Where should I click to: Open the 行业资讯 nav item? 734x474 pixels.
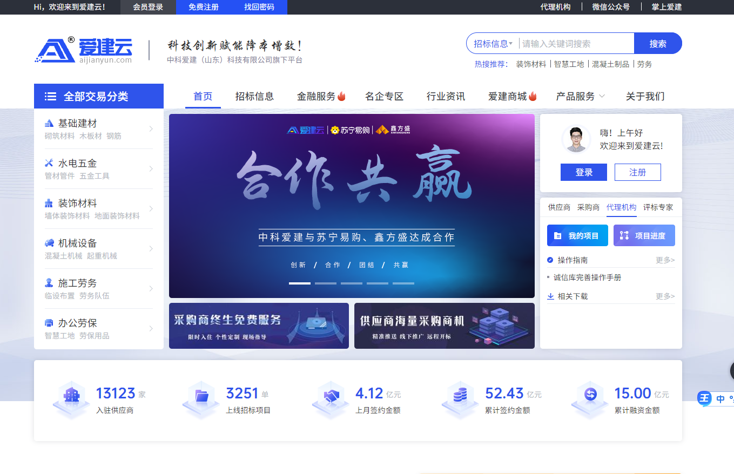446,97
